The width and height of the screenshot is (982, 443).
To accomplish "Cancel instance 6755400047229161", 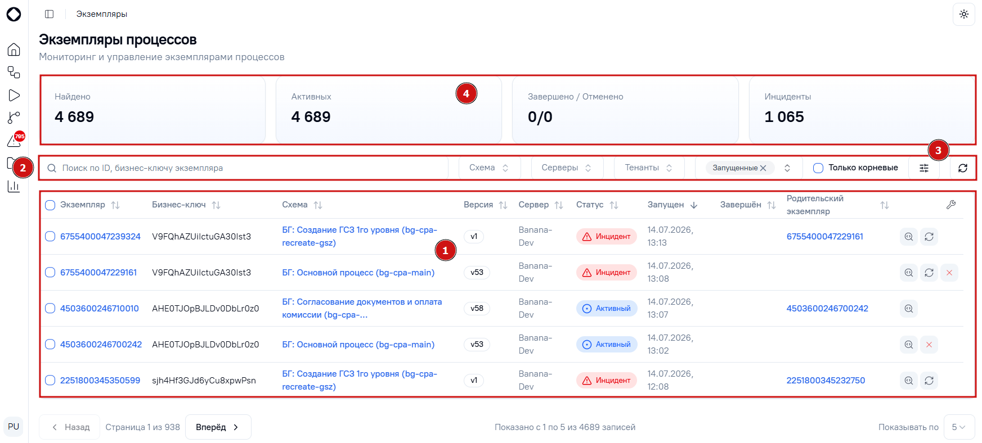I will coord(949,273).
